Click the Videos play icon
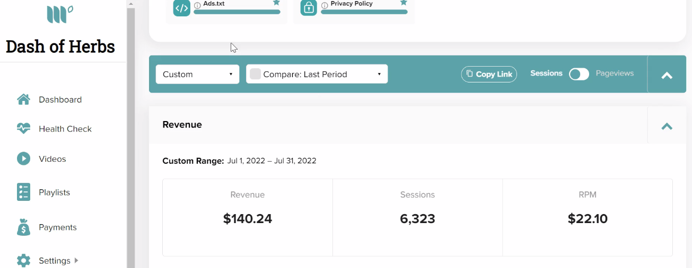692x268 pixels. click(23, 159)
